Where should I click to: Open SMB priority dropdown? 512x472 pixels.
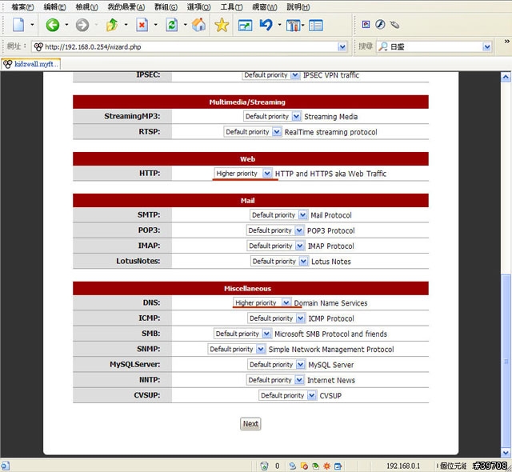(x=242, y=334)
